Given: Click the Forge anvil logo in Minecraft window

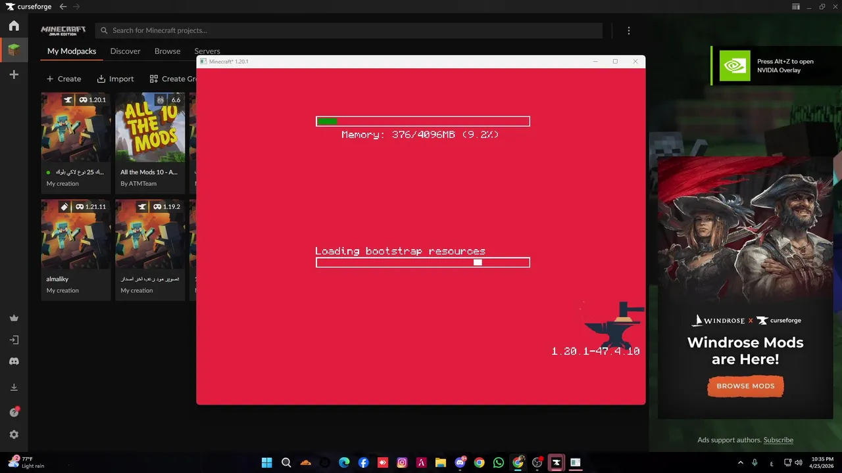Looking at the screenshot, I should 615,325.
